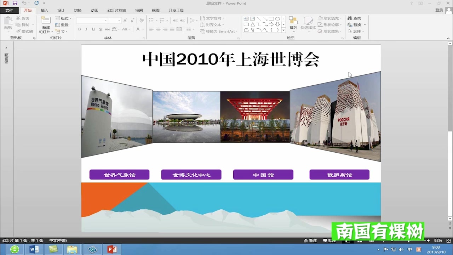Click the decrease font size icon
Image resolution: width=453 pixels, height=255 pixels.
click(132, 21)
